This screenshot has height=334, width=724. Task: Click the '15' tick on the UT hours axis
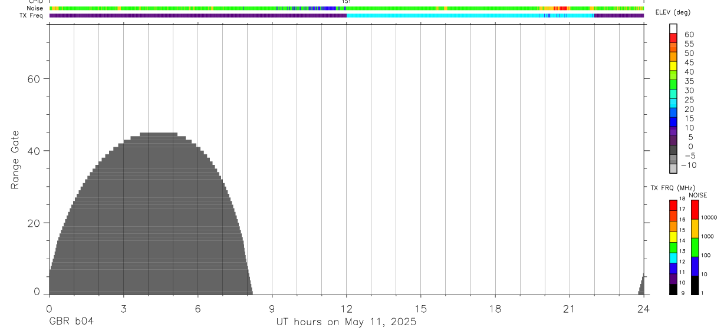421,309
